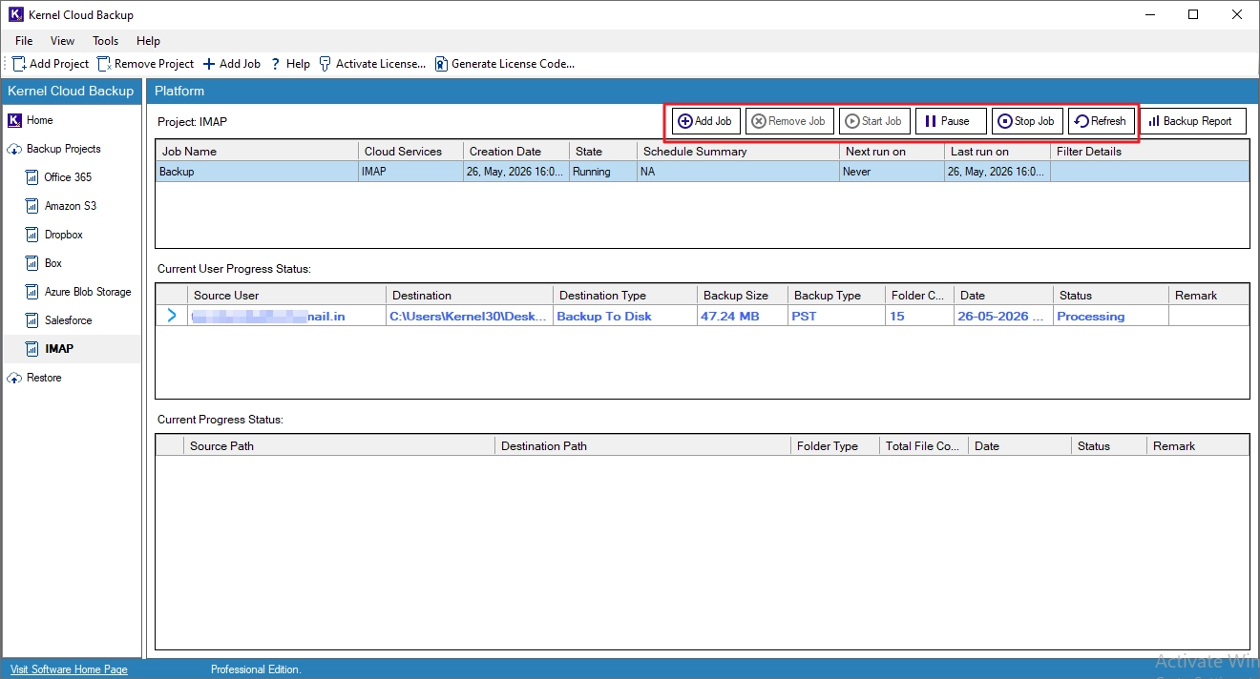
Task: Click the Destination Type column header
Action: point(624,296)
